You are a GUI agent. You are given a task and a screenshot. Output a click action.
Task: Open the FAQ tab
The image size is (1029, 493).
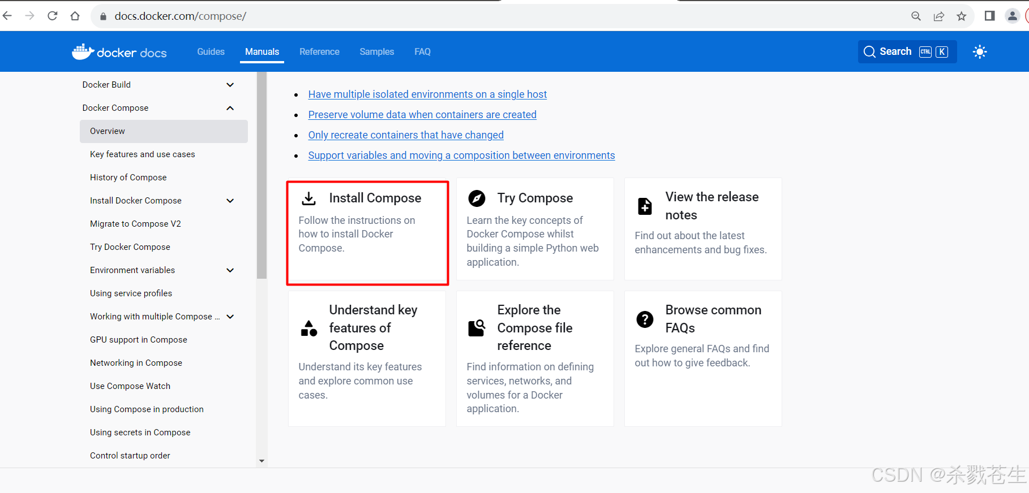pyautogui.click(x=422, y=51)
